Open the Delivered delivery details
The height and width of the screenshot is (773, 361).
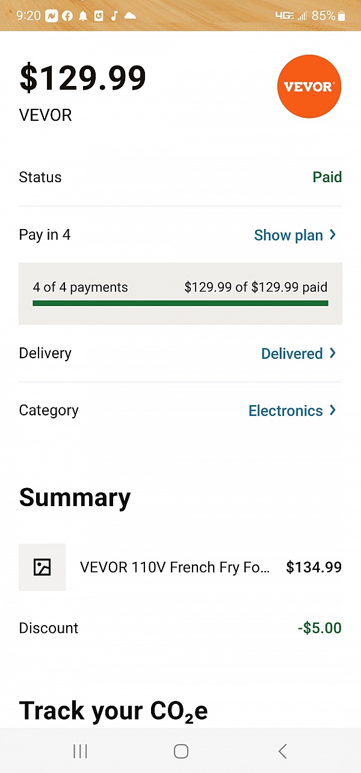click(x=299, y=353)
